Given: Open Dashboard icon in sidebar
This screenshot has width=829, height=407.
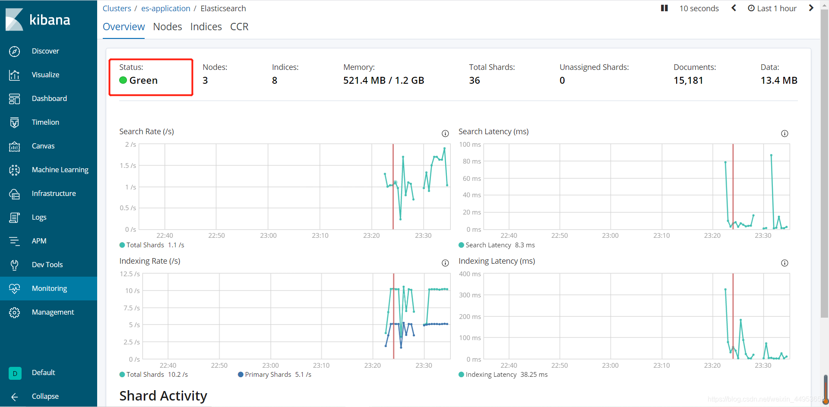Looking at the screenshot, I should click(14, 99).
